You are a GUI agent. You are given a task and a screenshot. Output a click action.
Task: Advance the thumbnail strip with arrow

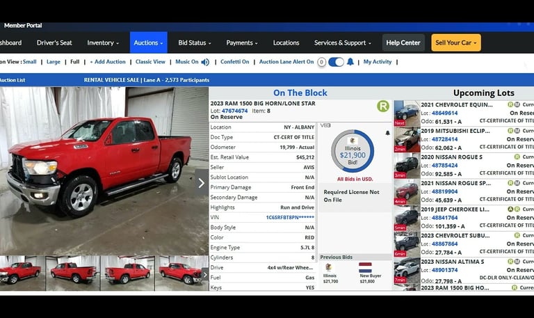tap(205, 274)
